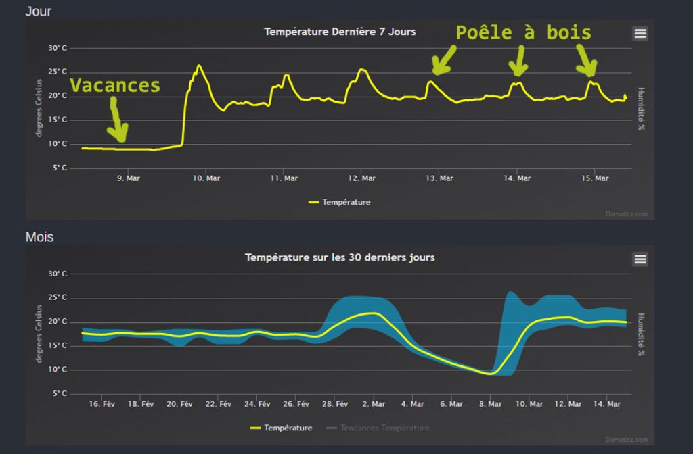Click the "Jour" section heading

tap(39, 11)
